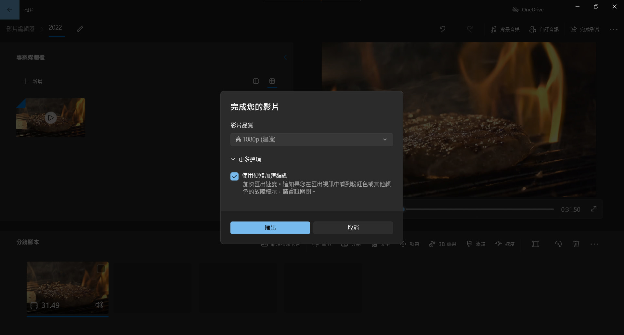Open the 影片品質 quality dropdown
The image size is (624, 335).
coord(311,140)
